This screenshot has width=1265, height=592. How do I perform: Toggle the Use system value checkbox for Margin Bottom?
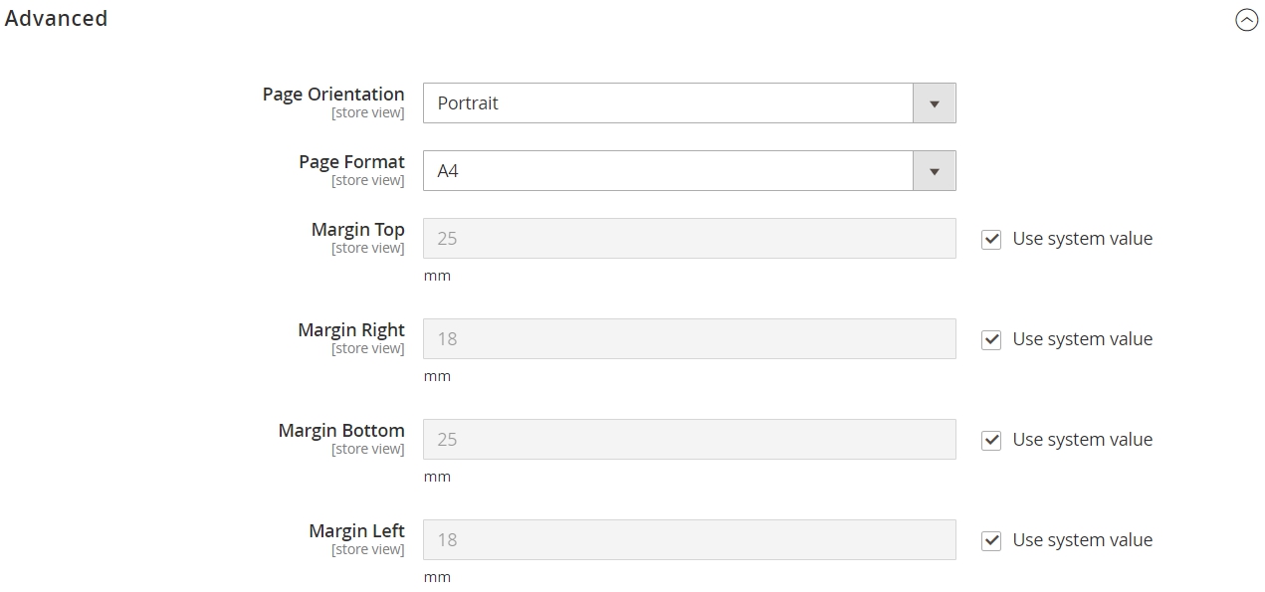pos(991,440)
